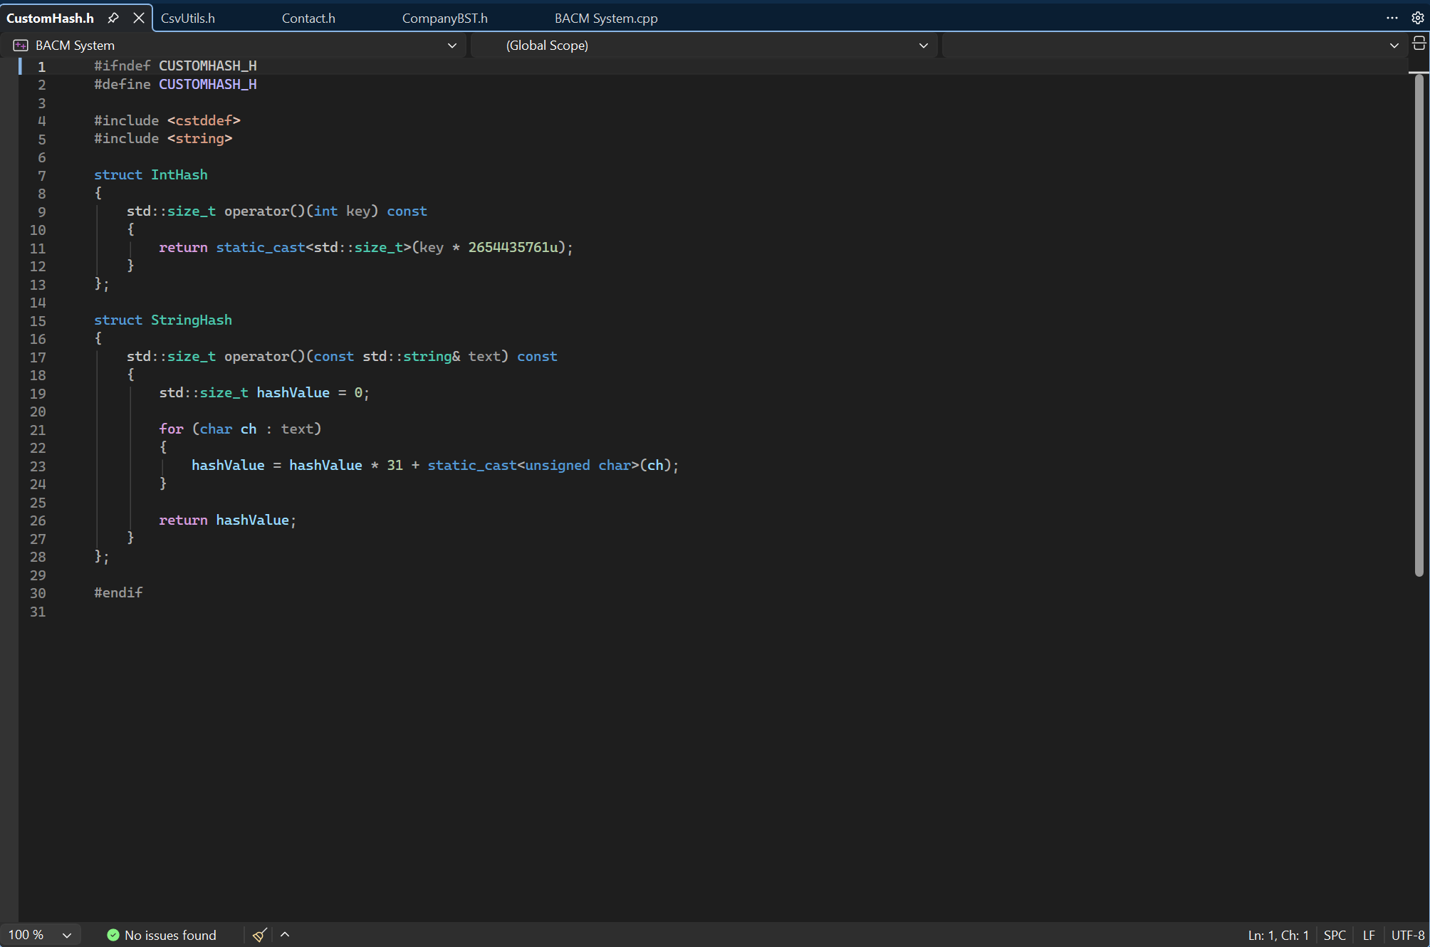
Task: Click the #endif directive
Action: [118, 592]
